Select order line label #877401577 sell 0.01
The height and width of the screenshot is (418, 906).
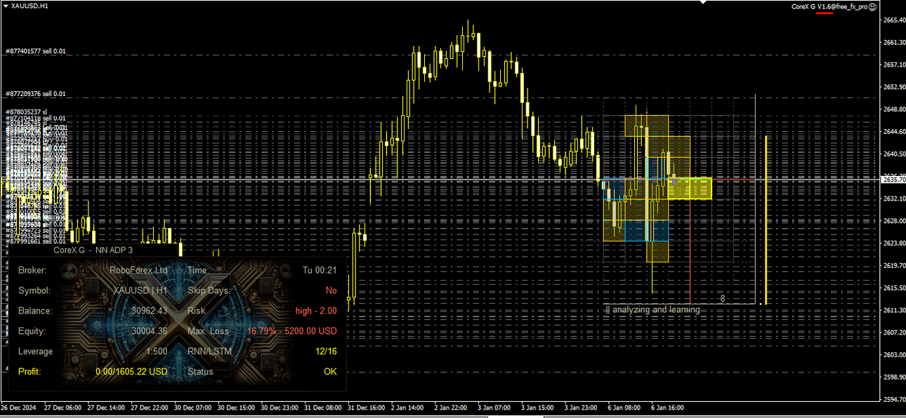[x=35, y=52]
